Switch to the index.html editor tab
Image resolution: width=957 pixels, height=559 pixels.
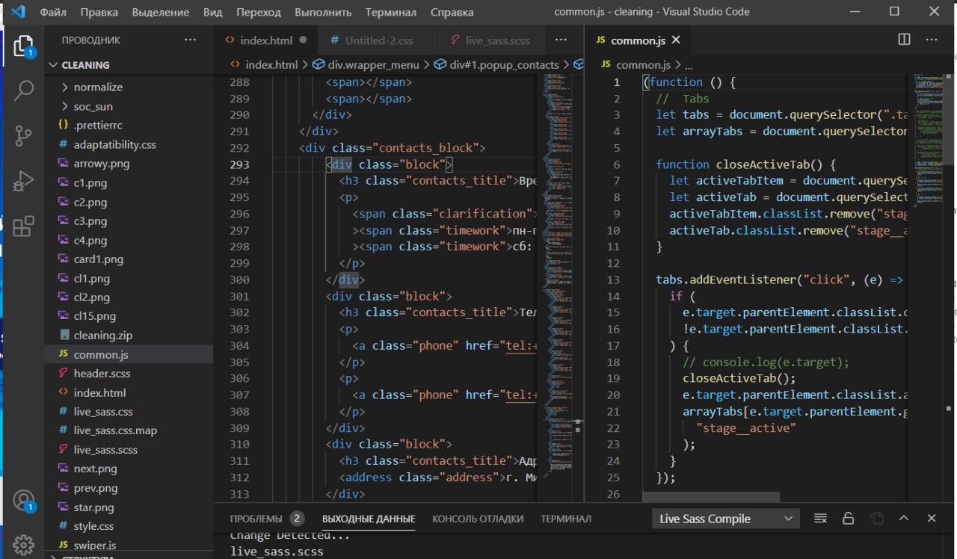(265, 40)
